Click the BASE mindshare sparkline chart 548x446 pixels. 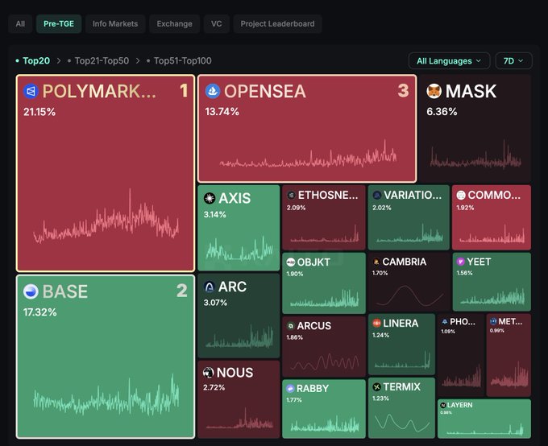pyautogui.click(x=106, y=396)
